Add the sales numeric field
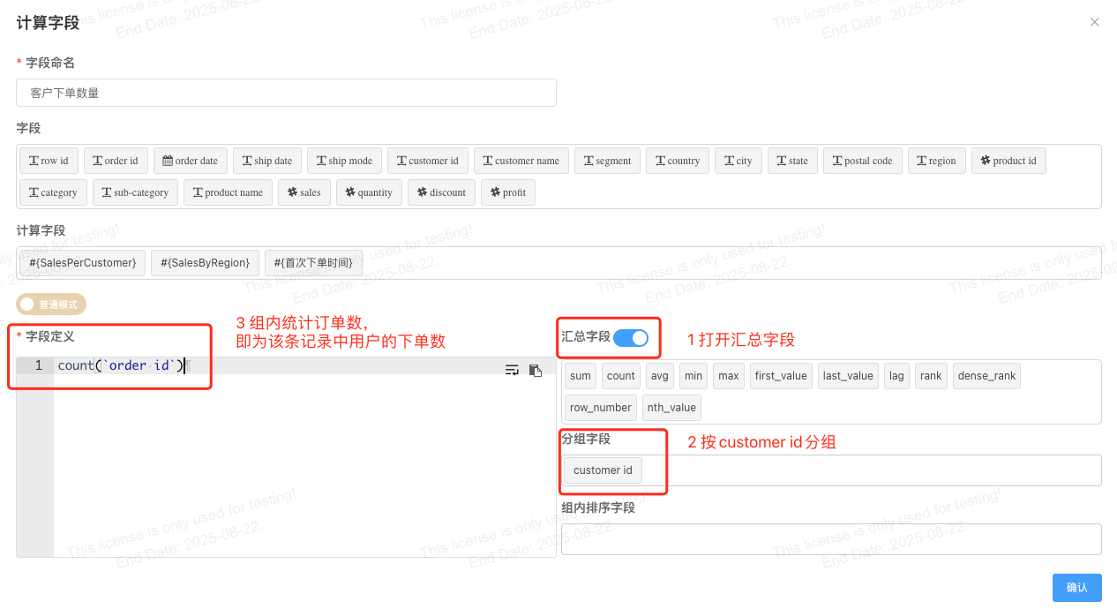The height and width of the screenshot is (609, 1117). click(x=304, y=192)
